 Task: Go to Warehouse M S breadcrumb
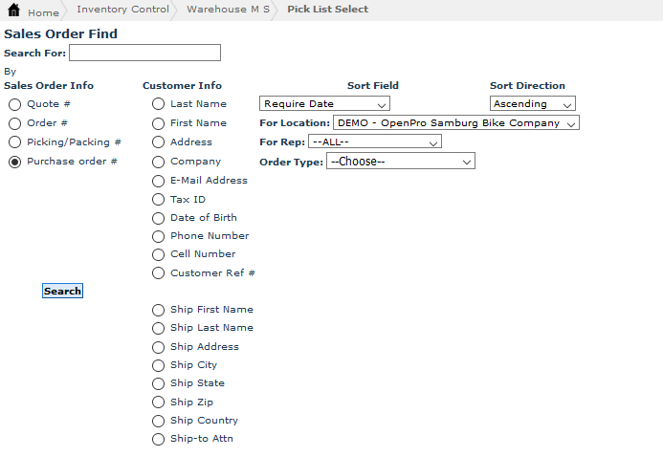tap(228, 10)
